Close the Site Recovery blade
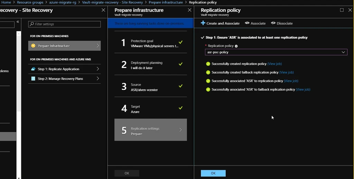The height and width of the screenshot is (179, 354). pyautogui.click(x=103, y=10)
